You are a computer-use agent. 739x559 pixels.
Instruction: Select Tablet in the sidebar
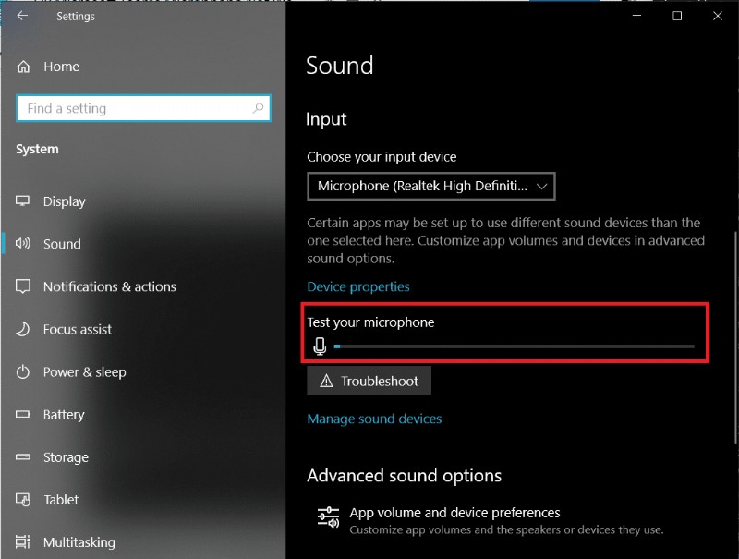click(61, 500)
